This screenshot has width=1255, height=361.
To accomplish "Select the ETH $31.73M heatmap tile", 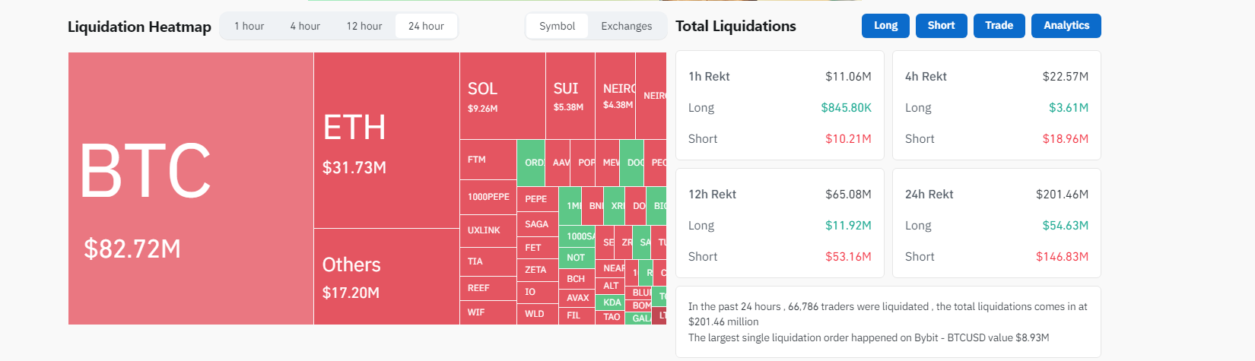I will 386,141.
